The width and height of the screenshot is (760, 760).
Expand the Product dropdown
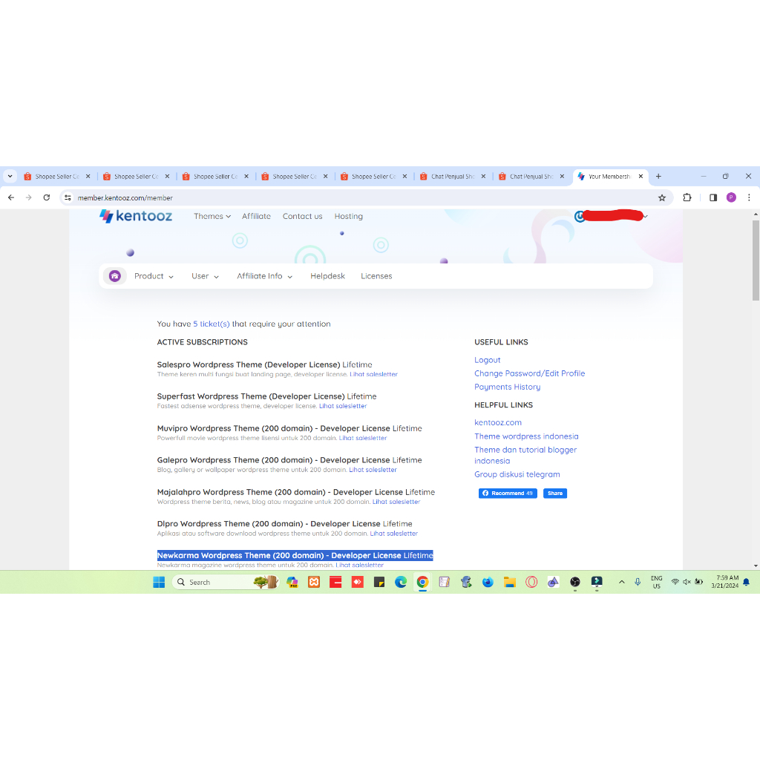[154, 276]
